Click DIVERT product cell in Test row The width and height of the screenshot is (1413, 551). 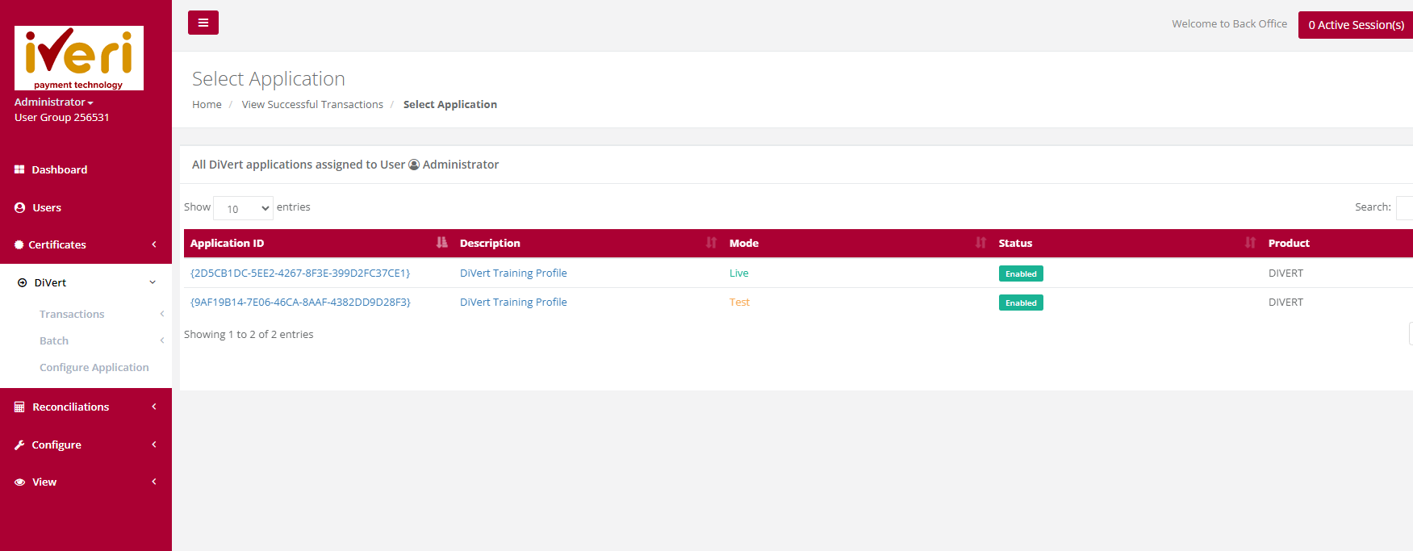pos(1285,303)
